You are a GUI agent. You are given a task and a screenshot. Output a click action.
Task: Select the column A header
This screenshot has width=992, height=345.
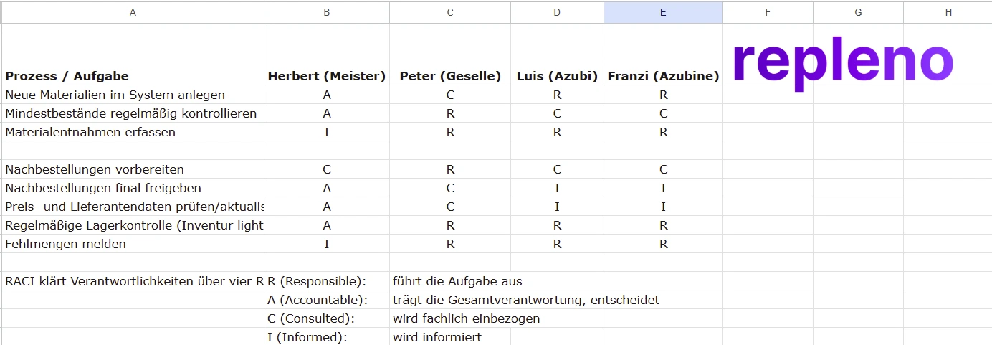pyautogui.click(x=133, y=12)
